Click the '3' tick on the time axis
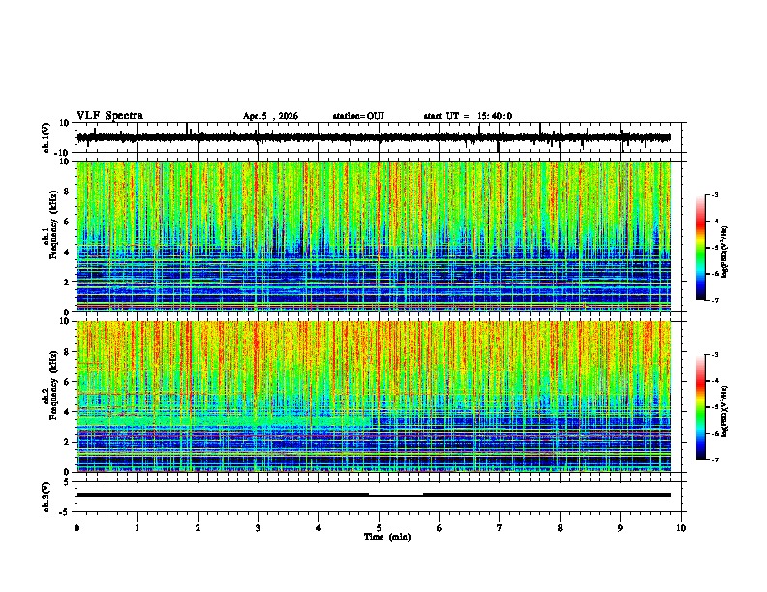 (258, 528)
